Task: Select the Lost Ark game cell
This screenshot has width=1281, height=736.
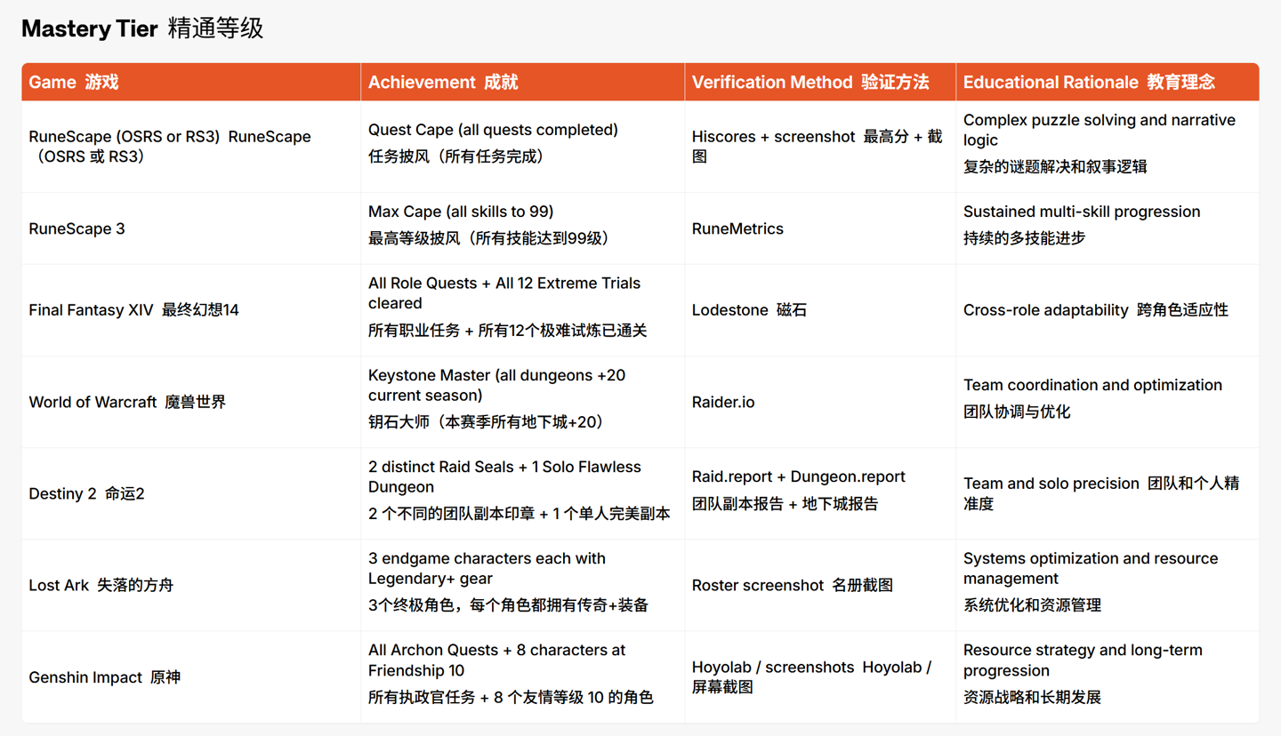Action: (x=191, y=585)
